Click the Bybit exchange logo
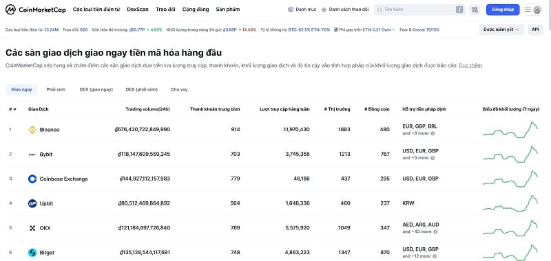 click(32, 154)
